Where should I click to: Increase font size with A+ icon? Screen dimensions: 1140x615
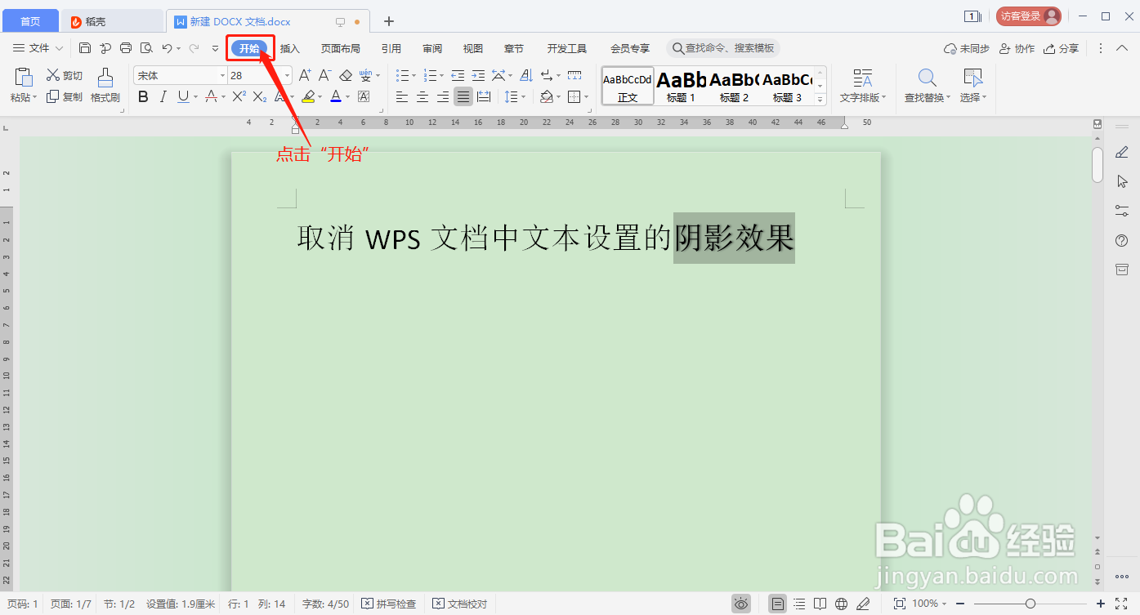(305, 75)
